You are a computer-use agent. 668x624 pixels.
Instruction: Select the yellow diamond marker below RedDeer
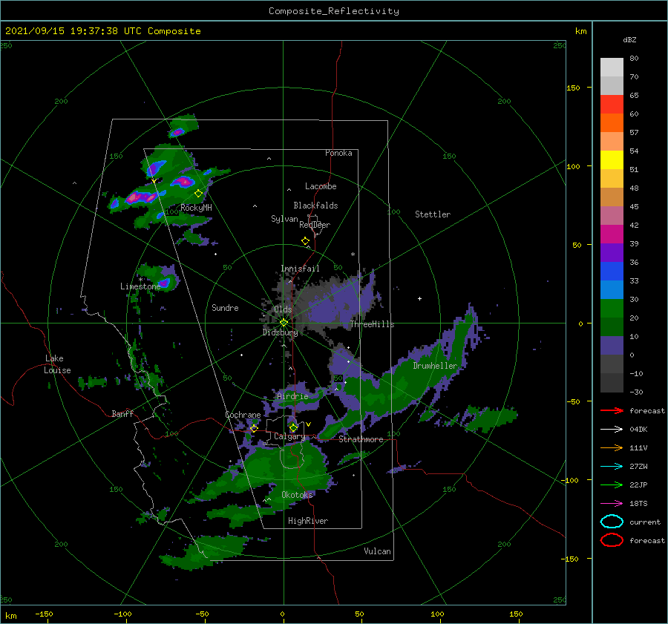click(306, 241)
